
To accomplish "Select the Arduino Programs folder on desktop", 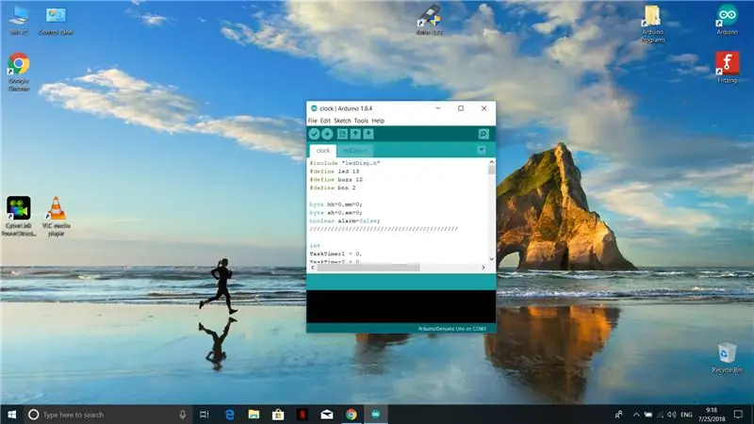I will click(x=652, y=24).
